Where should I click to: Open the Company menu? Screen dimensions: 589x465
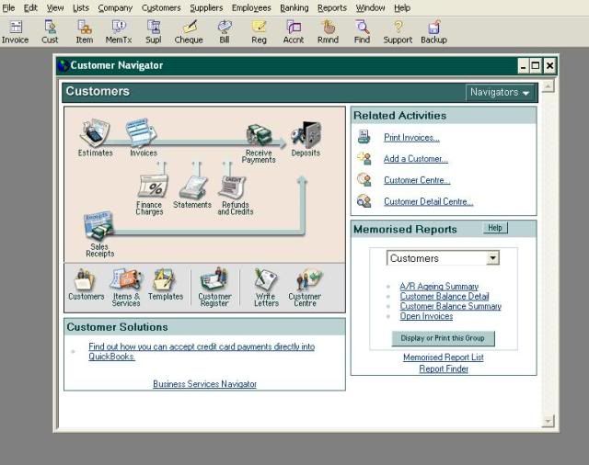click(x=115, y=8)
